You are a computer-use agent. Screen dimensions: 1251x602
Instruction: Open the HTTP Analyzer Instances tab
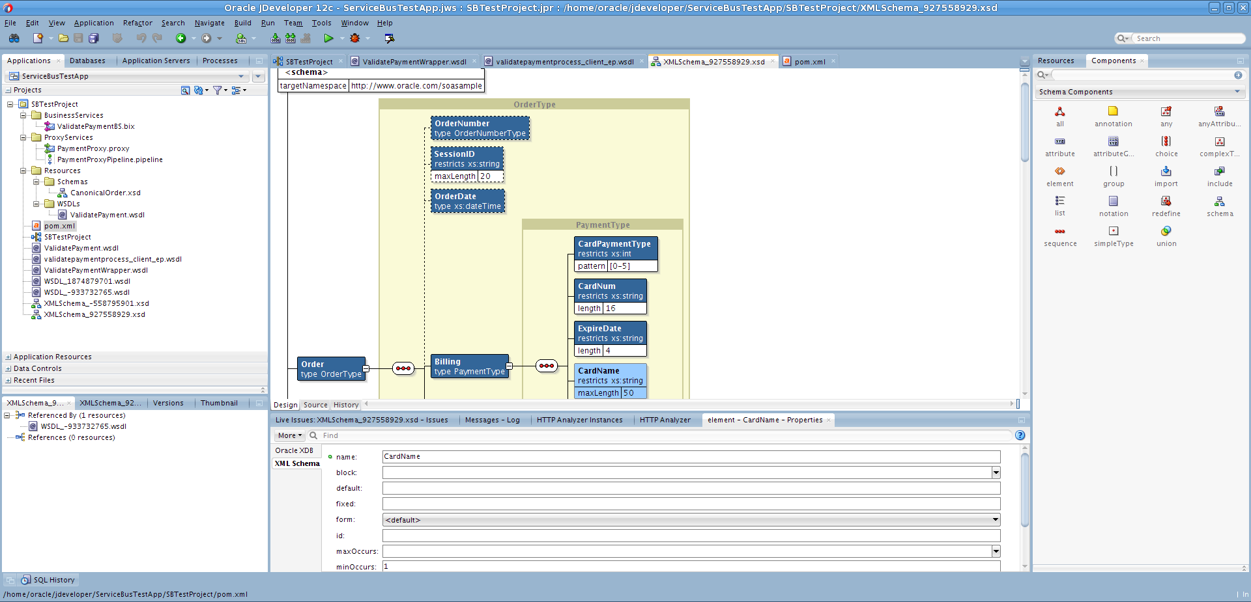tap(579, 420)
